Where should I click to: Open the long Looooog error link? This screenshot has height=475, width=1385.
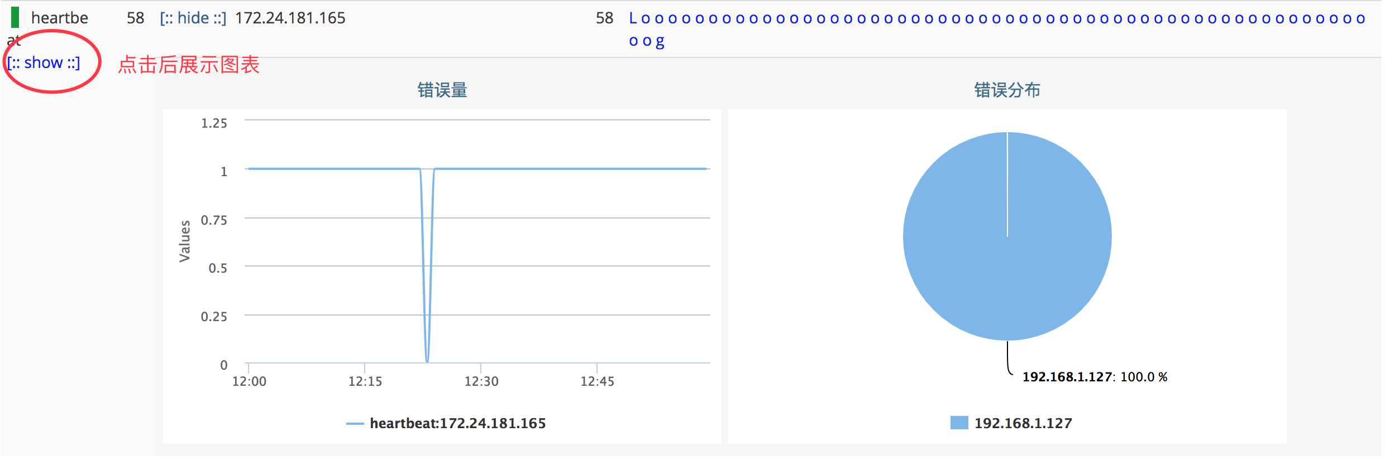996,18
